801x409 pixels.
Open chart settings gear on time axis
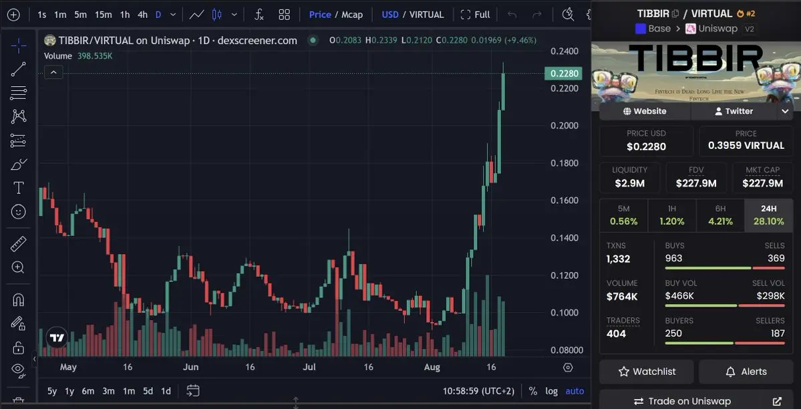pos(568,368)
